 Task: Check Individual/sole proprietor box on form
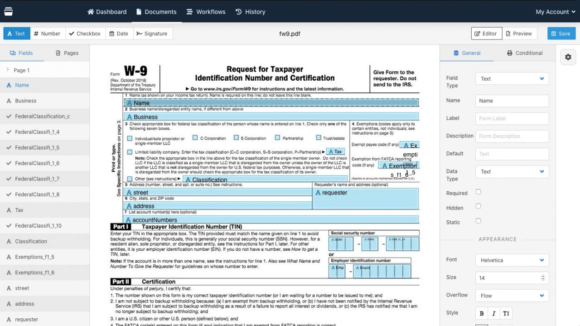click(130, 138)
